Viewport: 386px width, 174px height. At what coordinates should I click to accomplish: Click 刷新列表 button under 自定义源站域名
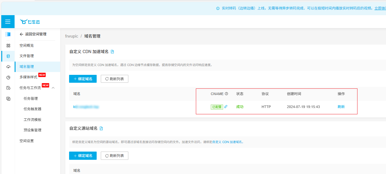114,156
